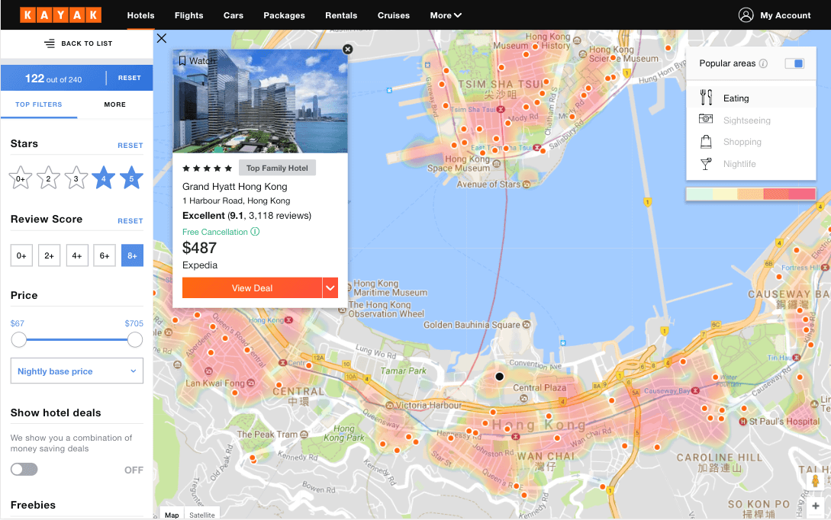Toggle the Popular areas switch off
Screen dimensions: 831x520
tap(794, 63)
